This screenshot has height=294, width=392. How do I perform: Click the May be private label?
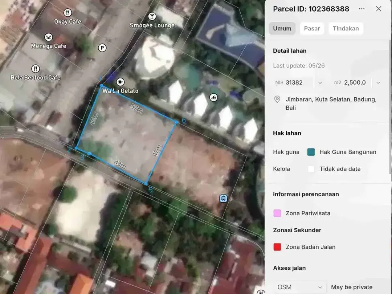tap(352, 287)
